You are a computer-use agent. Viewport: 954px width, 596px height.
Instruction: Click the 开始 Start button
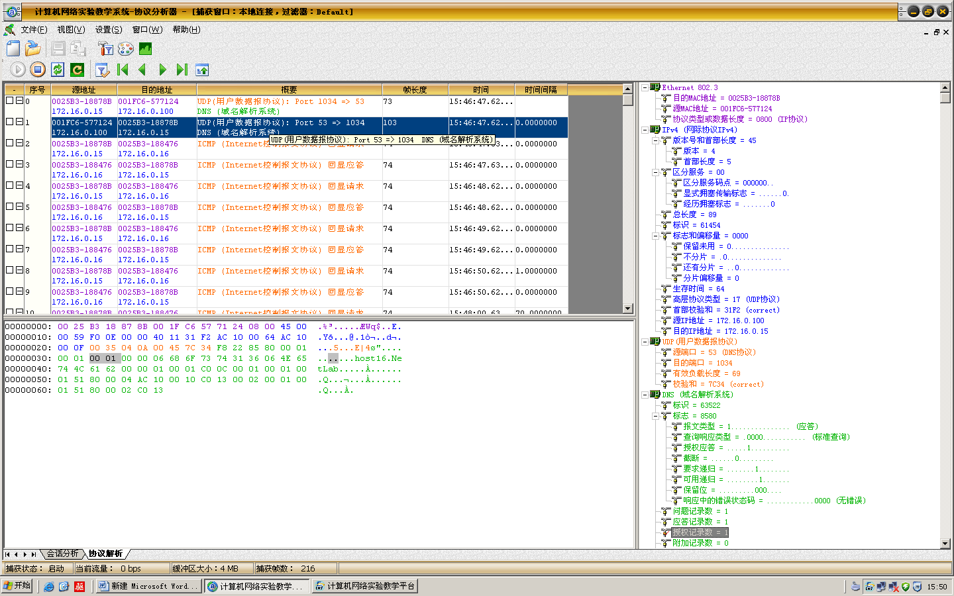click(17, 586)
